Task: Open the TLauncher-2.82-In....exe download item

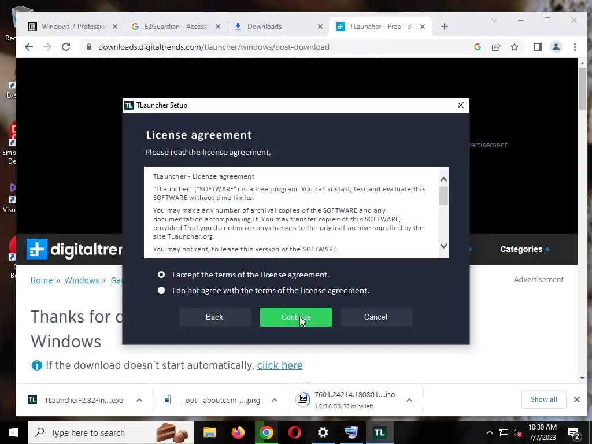Action: tap(76, 400)
